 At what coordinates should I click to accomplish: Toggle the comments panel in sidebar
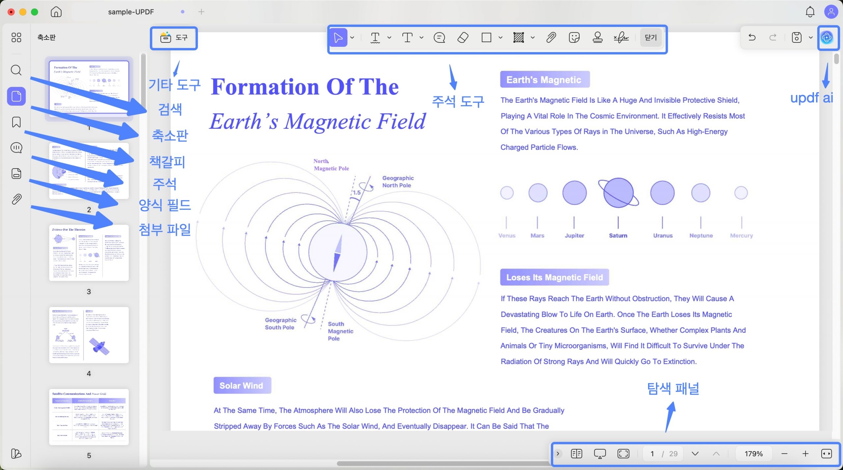click(x=16, y=148)
